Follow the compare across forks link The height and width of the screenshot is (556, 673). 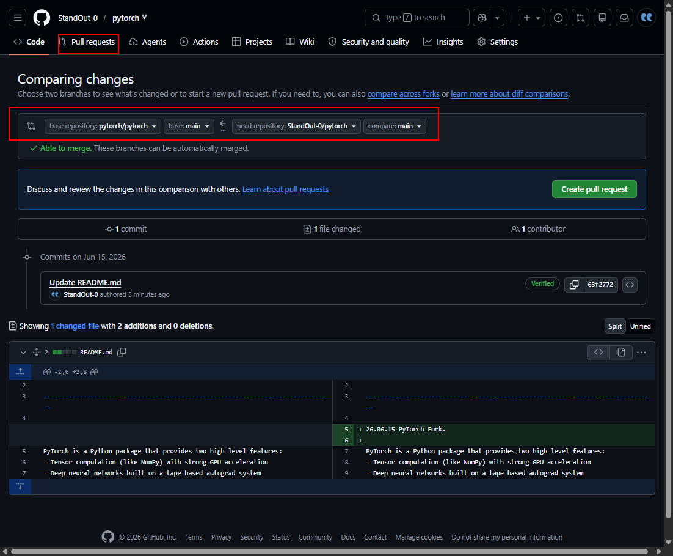coord(404,93)
